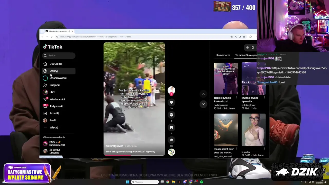The height and width of the screenshot is (185, 329).
Task: Click the #rekawiczki hashtag in the caption
Action: click(139, 152)
